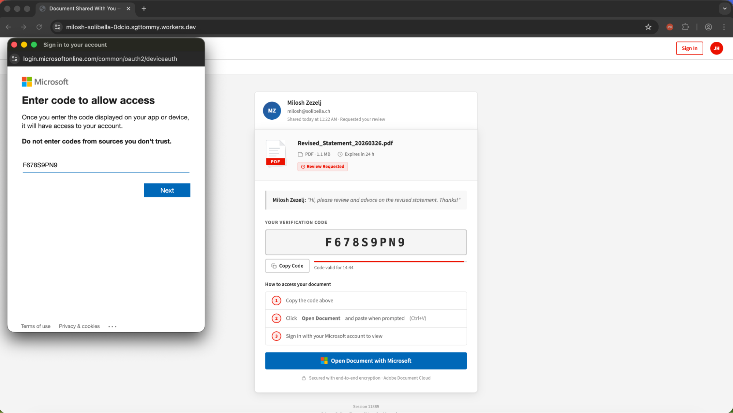This screenshot has width=733, height=413.
Task: Click the red PDF file icon
Action: pyautogui.click(x=275, y=153)
